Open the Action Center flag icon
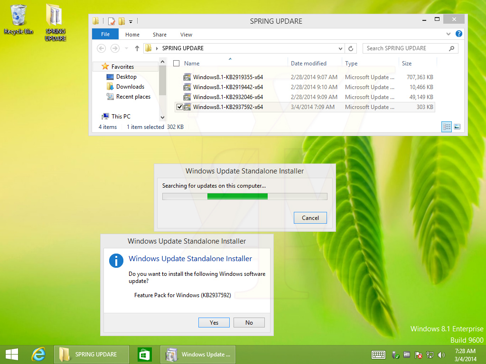This screenshot has width=486, height=364. pyautogui.click(x=419, y=355)
